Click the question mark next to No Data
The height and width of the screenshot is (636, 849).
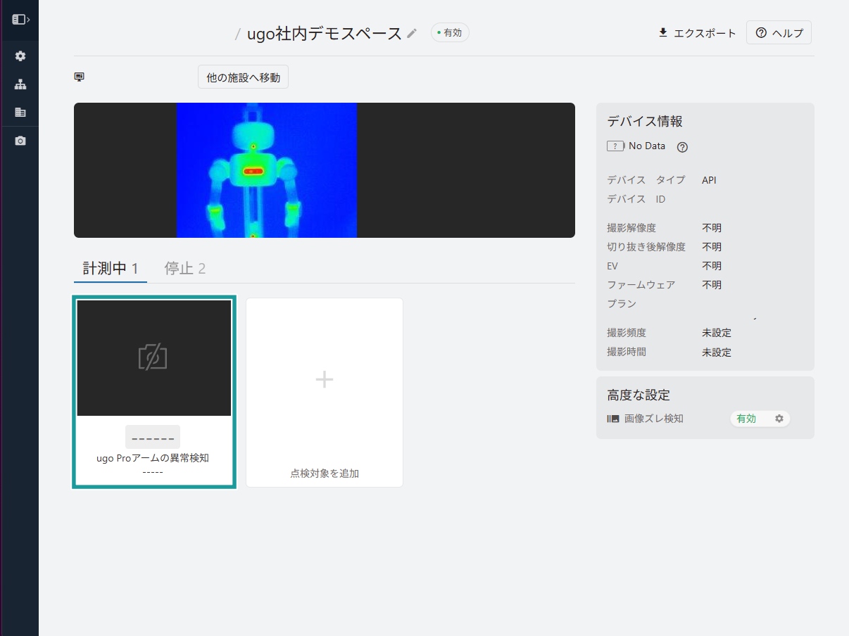pyautogui.click(x=682, y=147)
